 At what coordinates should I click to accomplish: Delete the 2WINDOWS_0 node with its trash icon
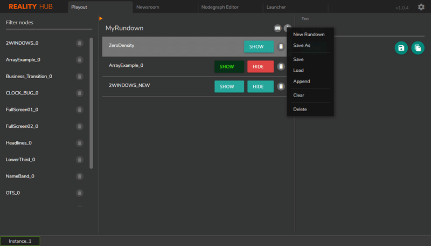(x=79, y=43)
